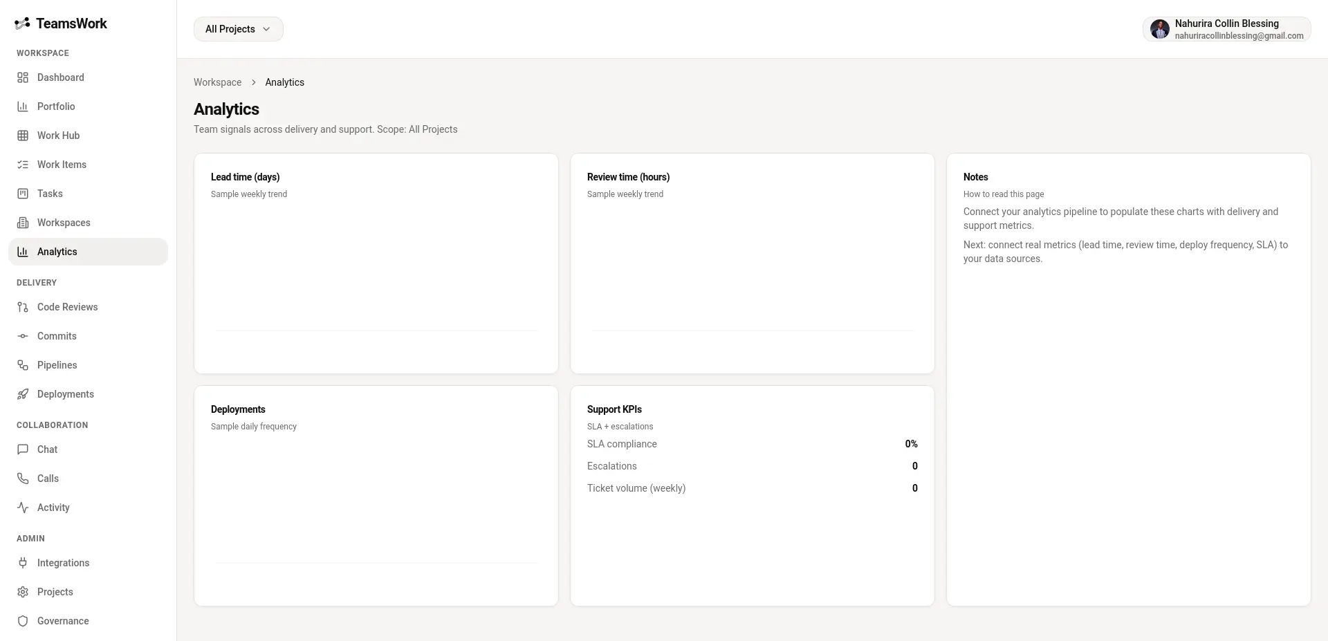
Task: Click the Ticket volume (weekly) label
Action: (x=636, y=488)
